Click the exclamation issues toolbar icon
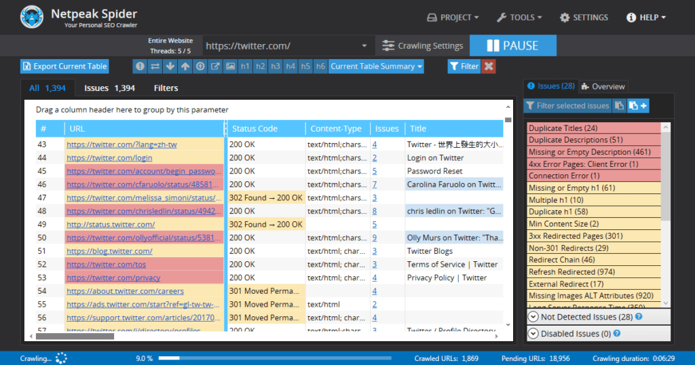The height and width of the screenshot is (365, 695). click(x=140, y=66)
